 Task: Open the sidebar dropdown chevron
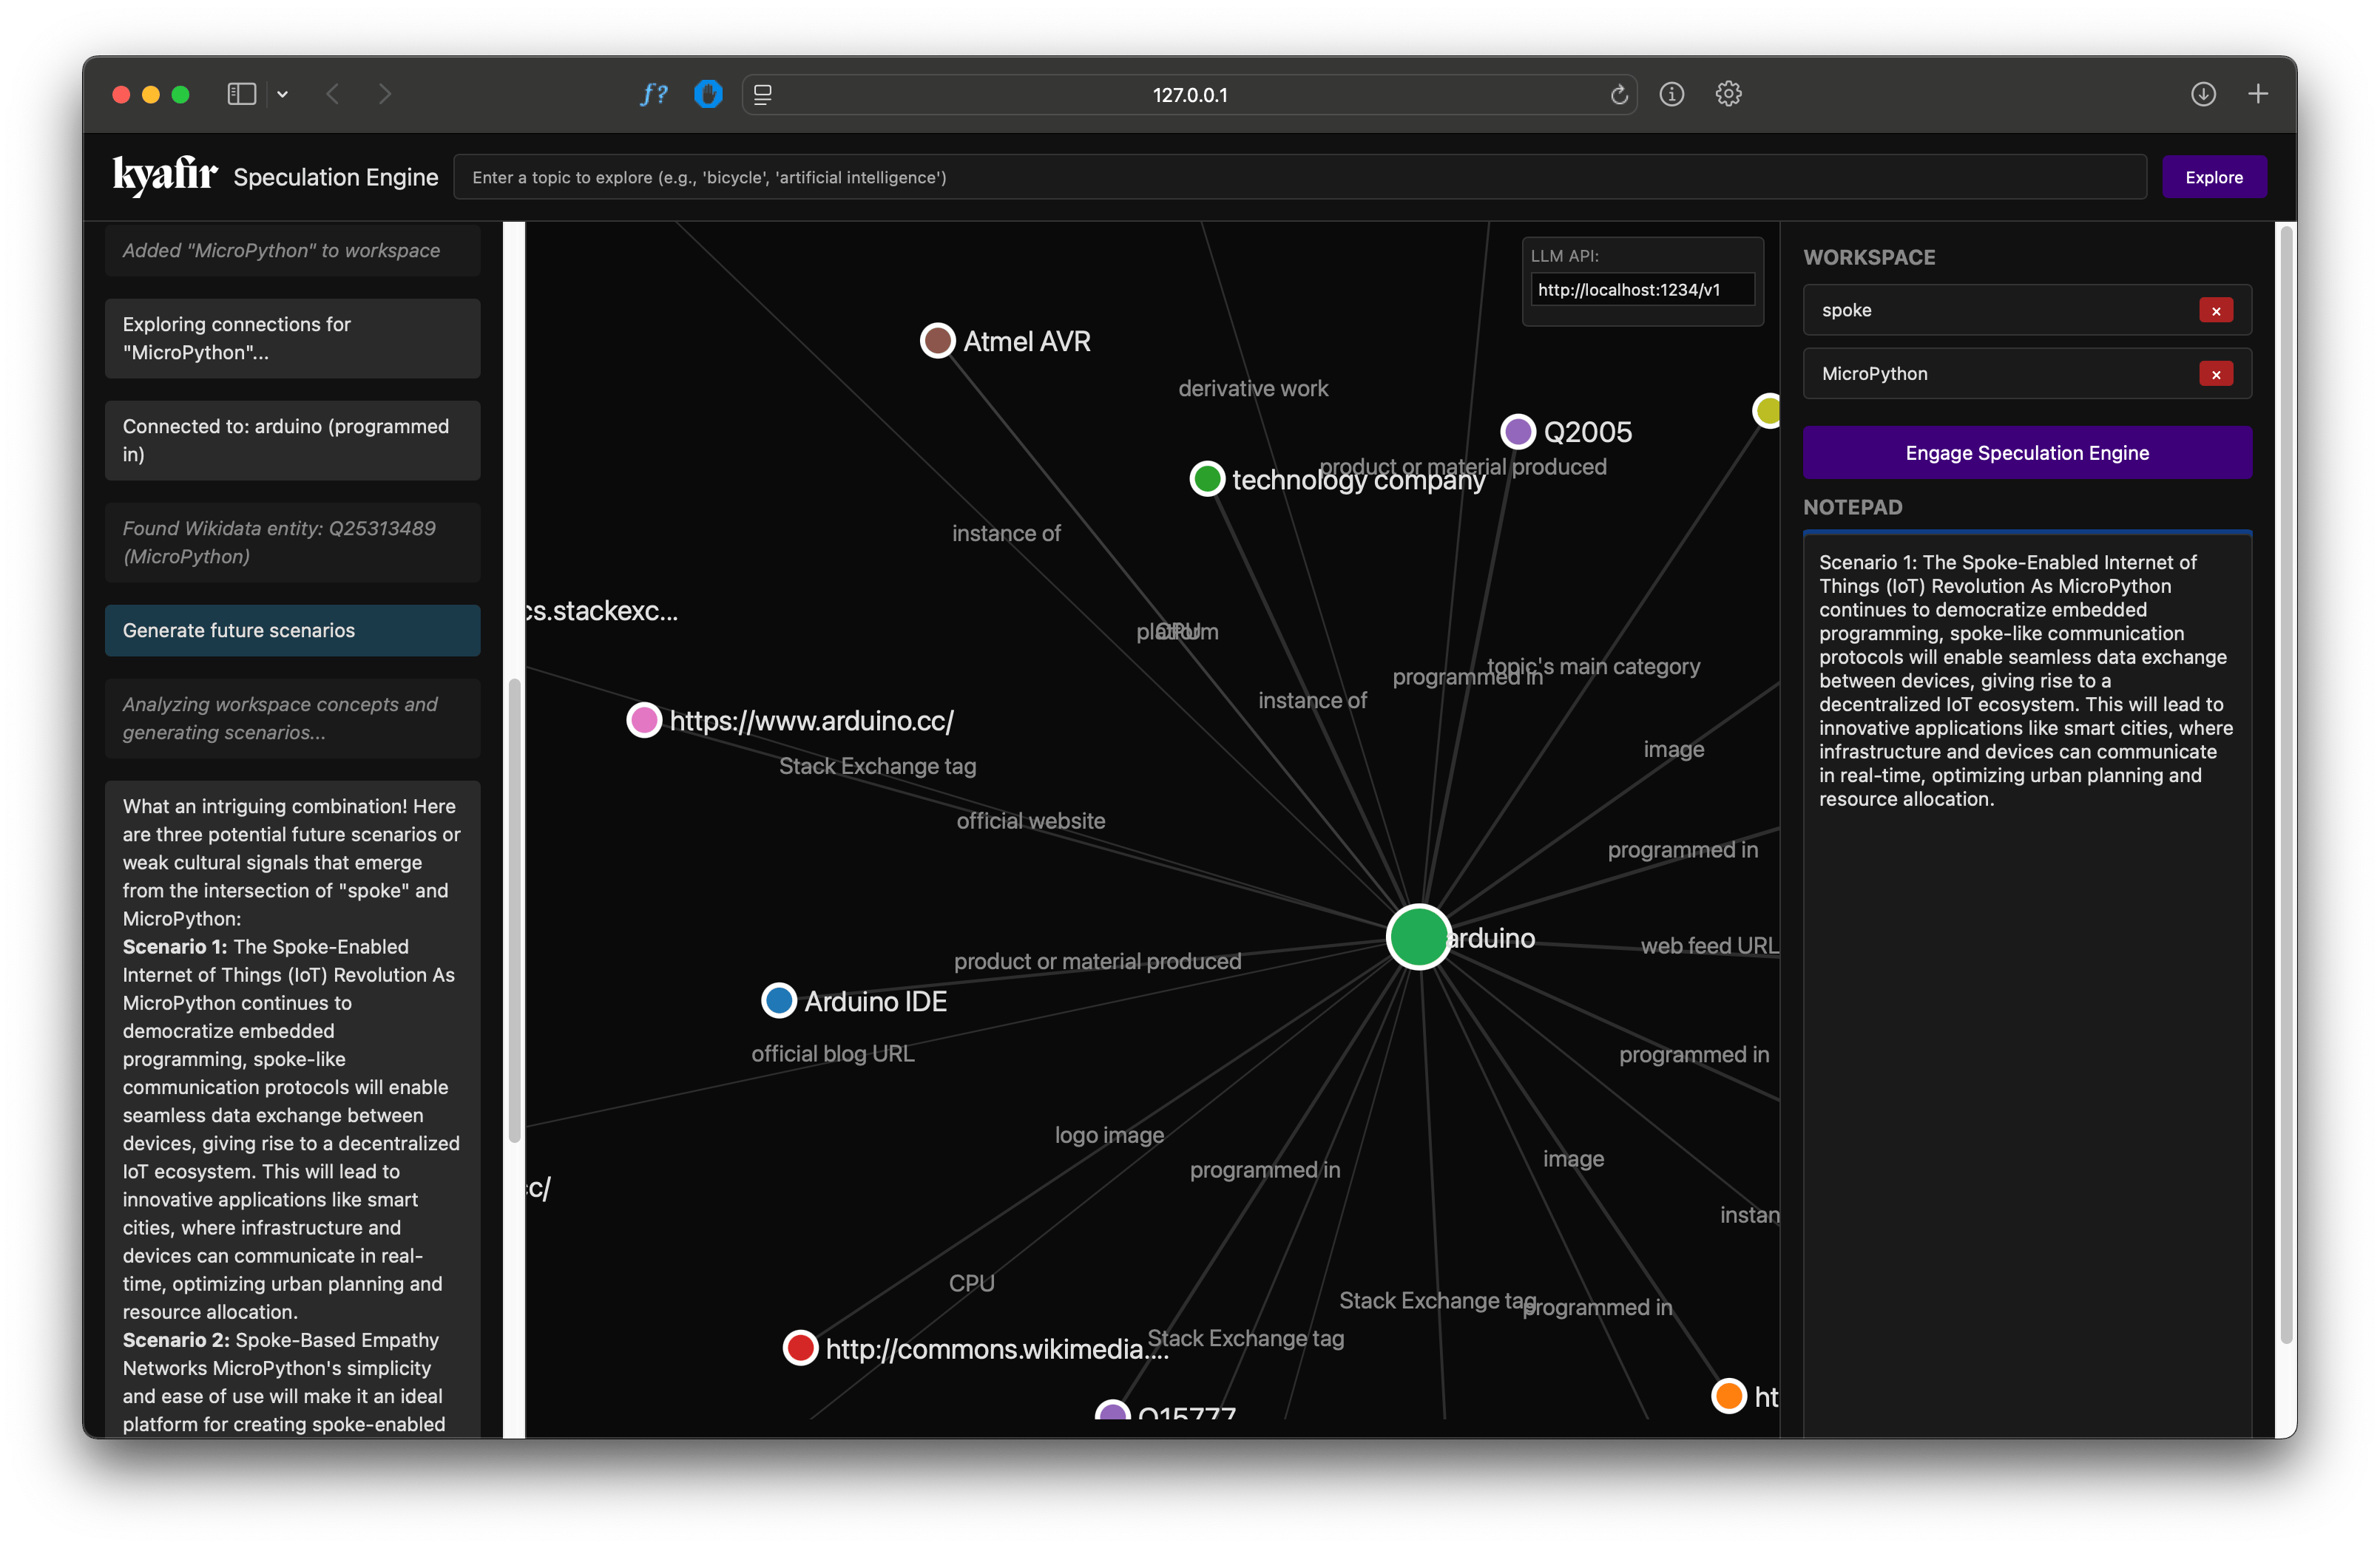click(283, 94)
